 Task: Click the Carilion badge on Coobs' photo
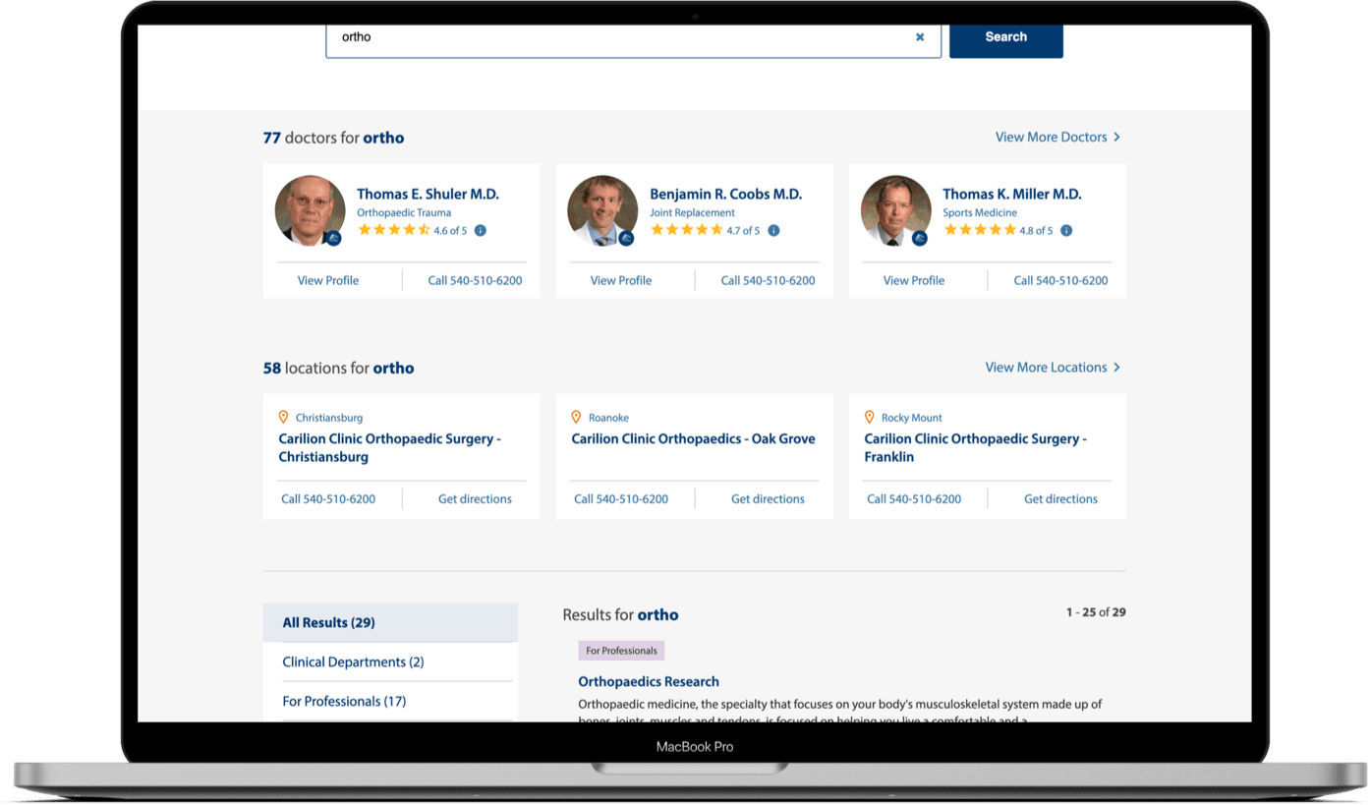click(x=627, y=238)
